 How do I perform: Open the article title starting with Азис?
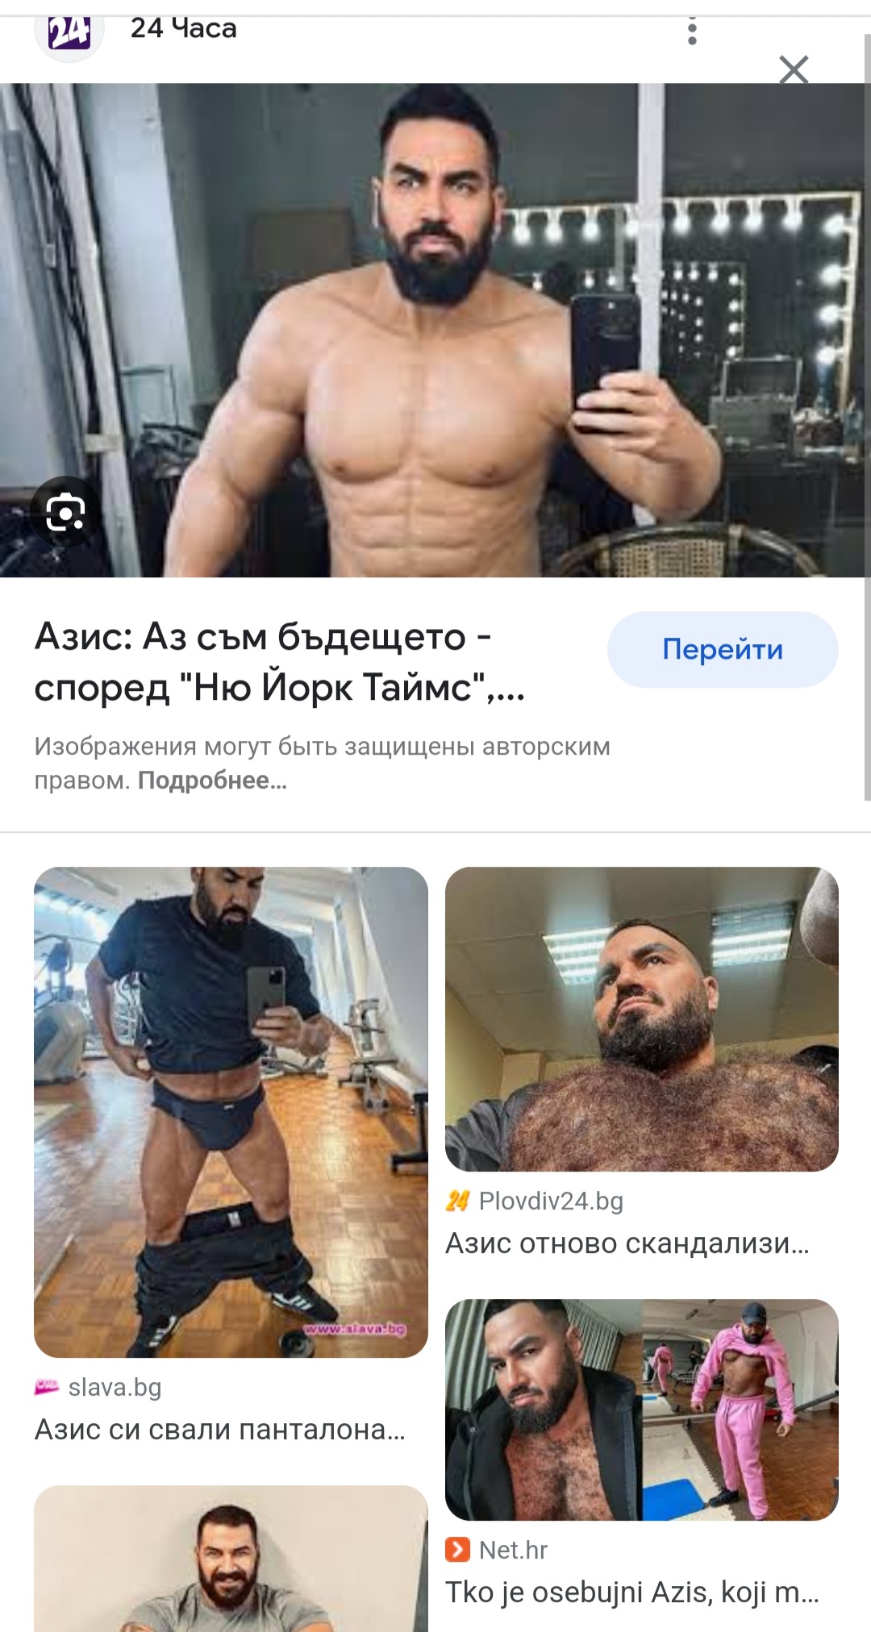[x=279, y=662]
